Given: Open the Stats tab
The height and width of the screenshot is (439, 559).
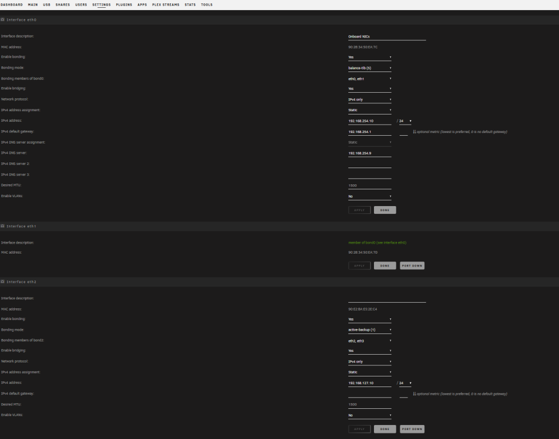Looking at the screenshot, I should coord(190,4).
